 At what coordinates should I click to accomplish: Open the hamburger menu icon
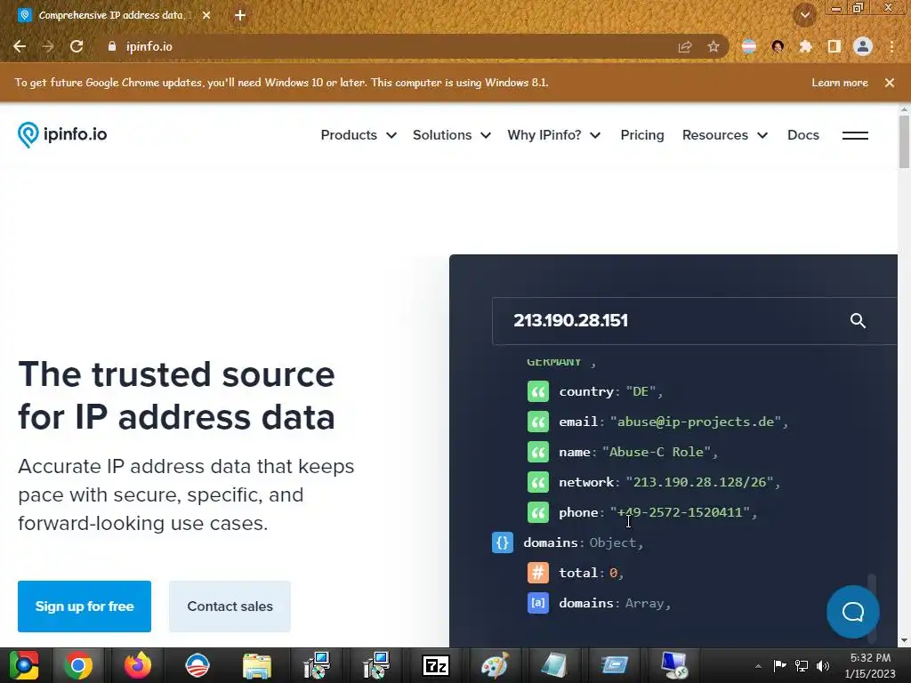point(855,135)
